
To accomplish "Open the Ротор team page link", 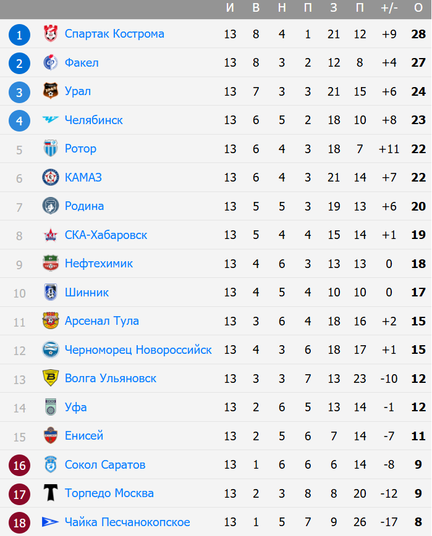I will point(80,149).
